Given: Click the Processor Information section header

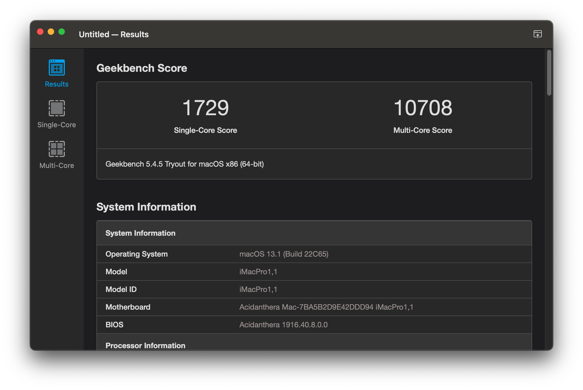Looking at the screenshot, I should click(145, 345).
